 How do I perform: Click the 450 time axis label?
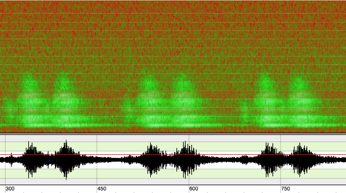102,189
